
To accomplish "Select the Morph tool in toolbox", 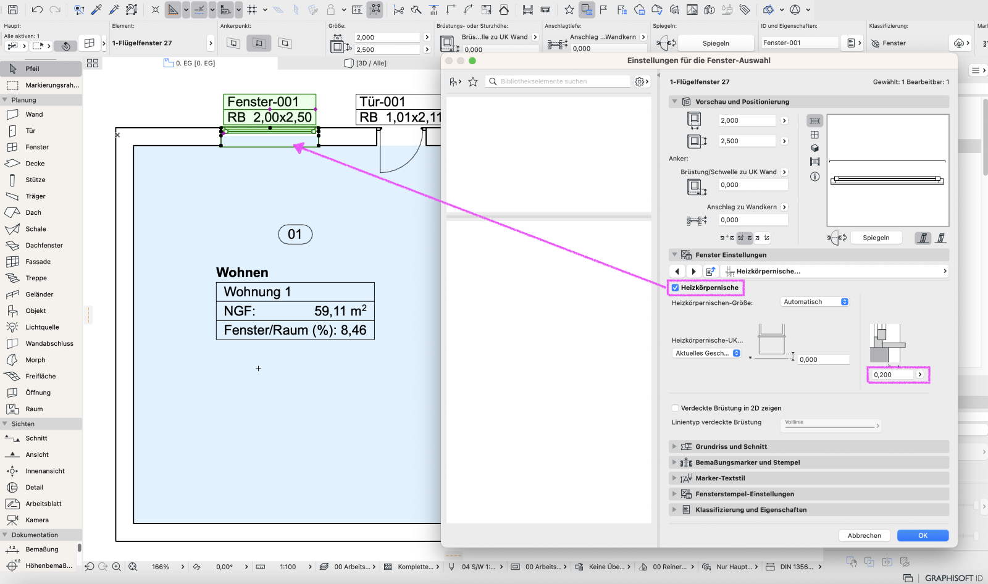I will 41,360.
